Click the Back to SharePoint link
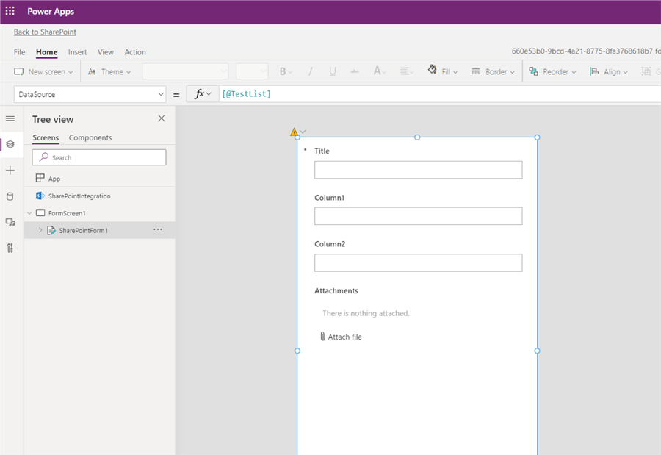This screenshot has height=455, width=661. 45,32
